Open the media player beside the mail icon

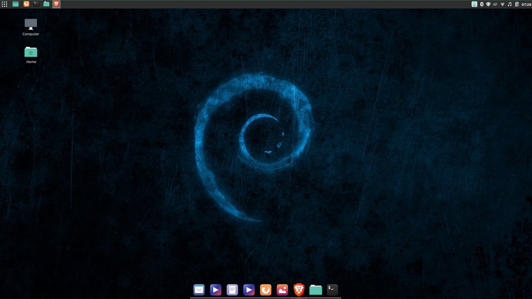tap(216, 290)
